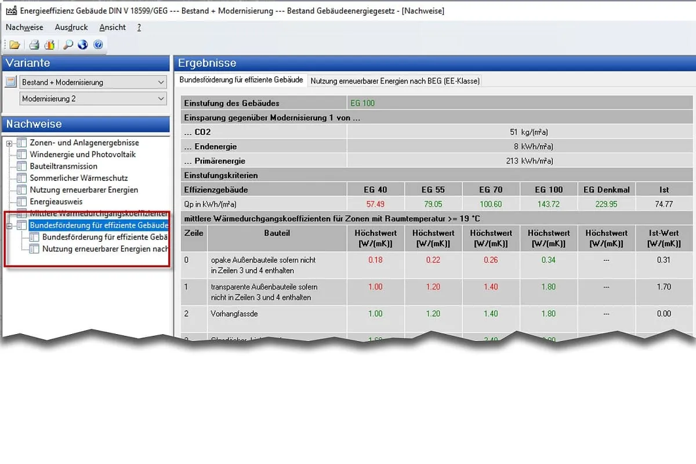Click the colored chart print icon
The width and height of the screenshot is (696, 464).
click(49, 45)
